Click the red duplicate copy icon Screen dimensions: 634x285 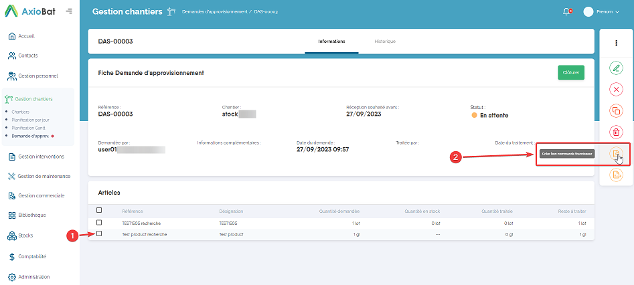(616, 110)
